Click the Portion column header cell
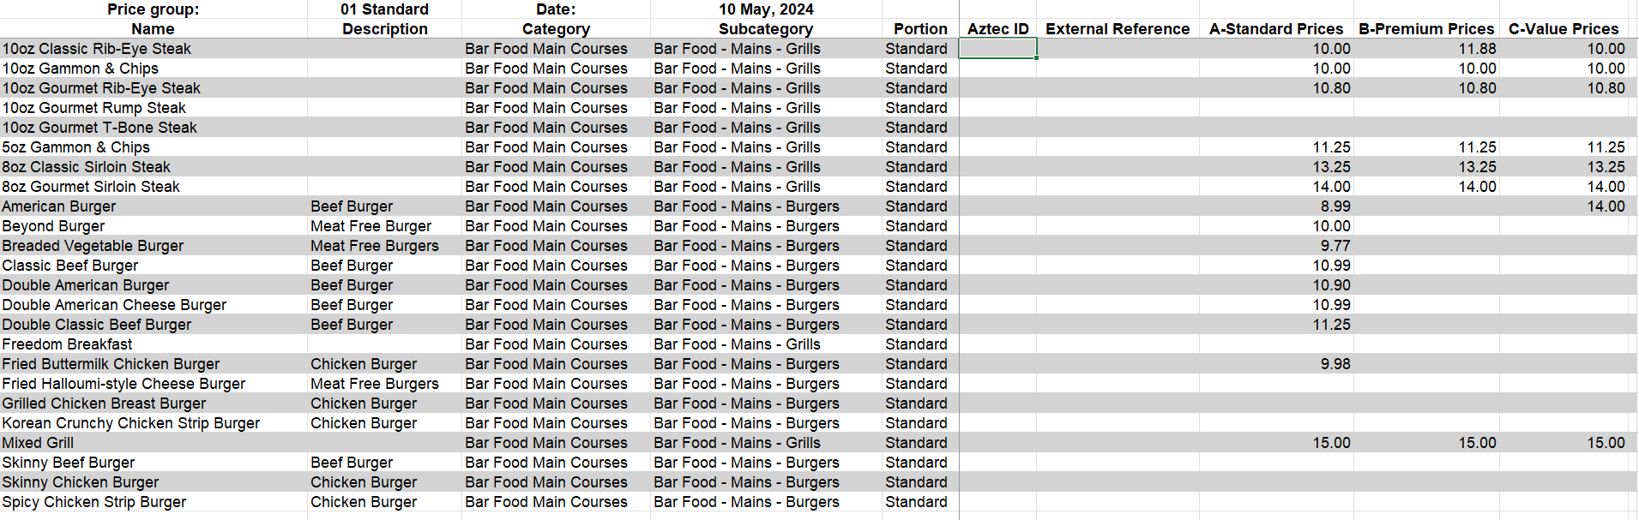The height and width of the screenshot is (520, 1639). [919, 29]
